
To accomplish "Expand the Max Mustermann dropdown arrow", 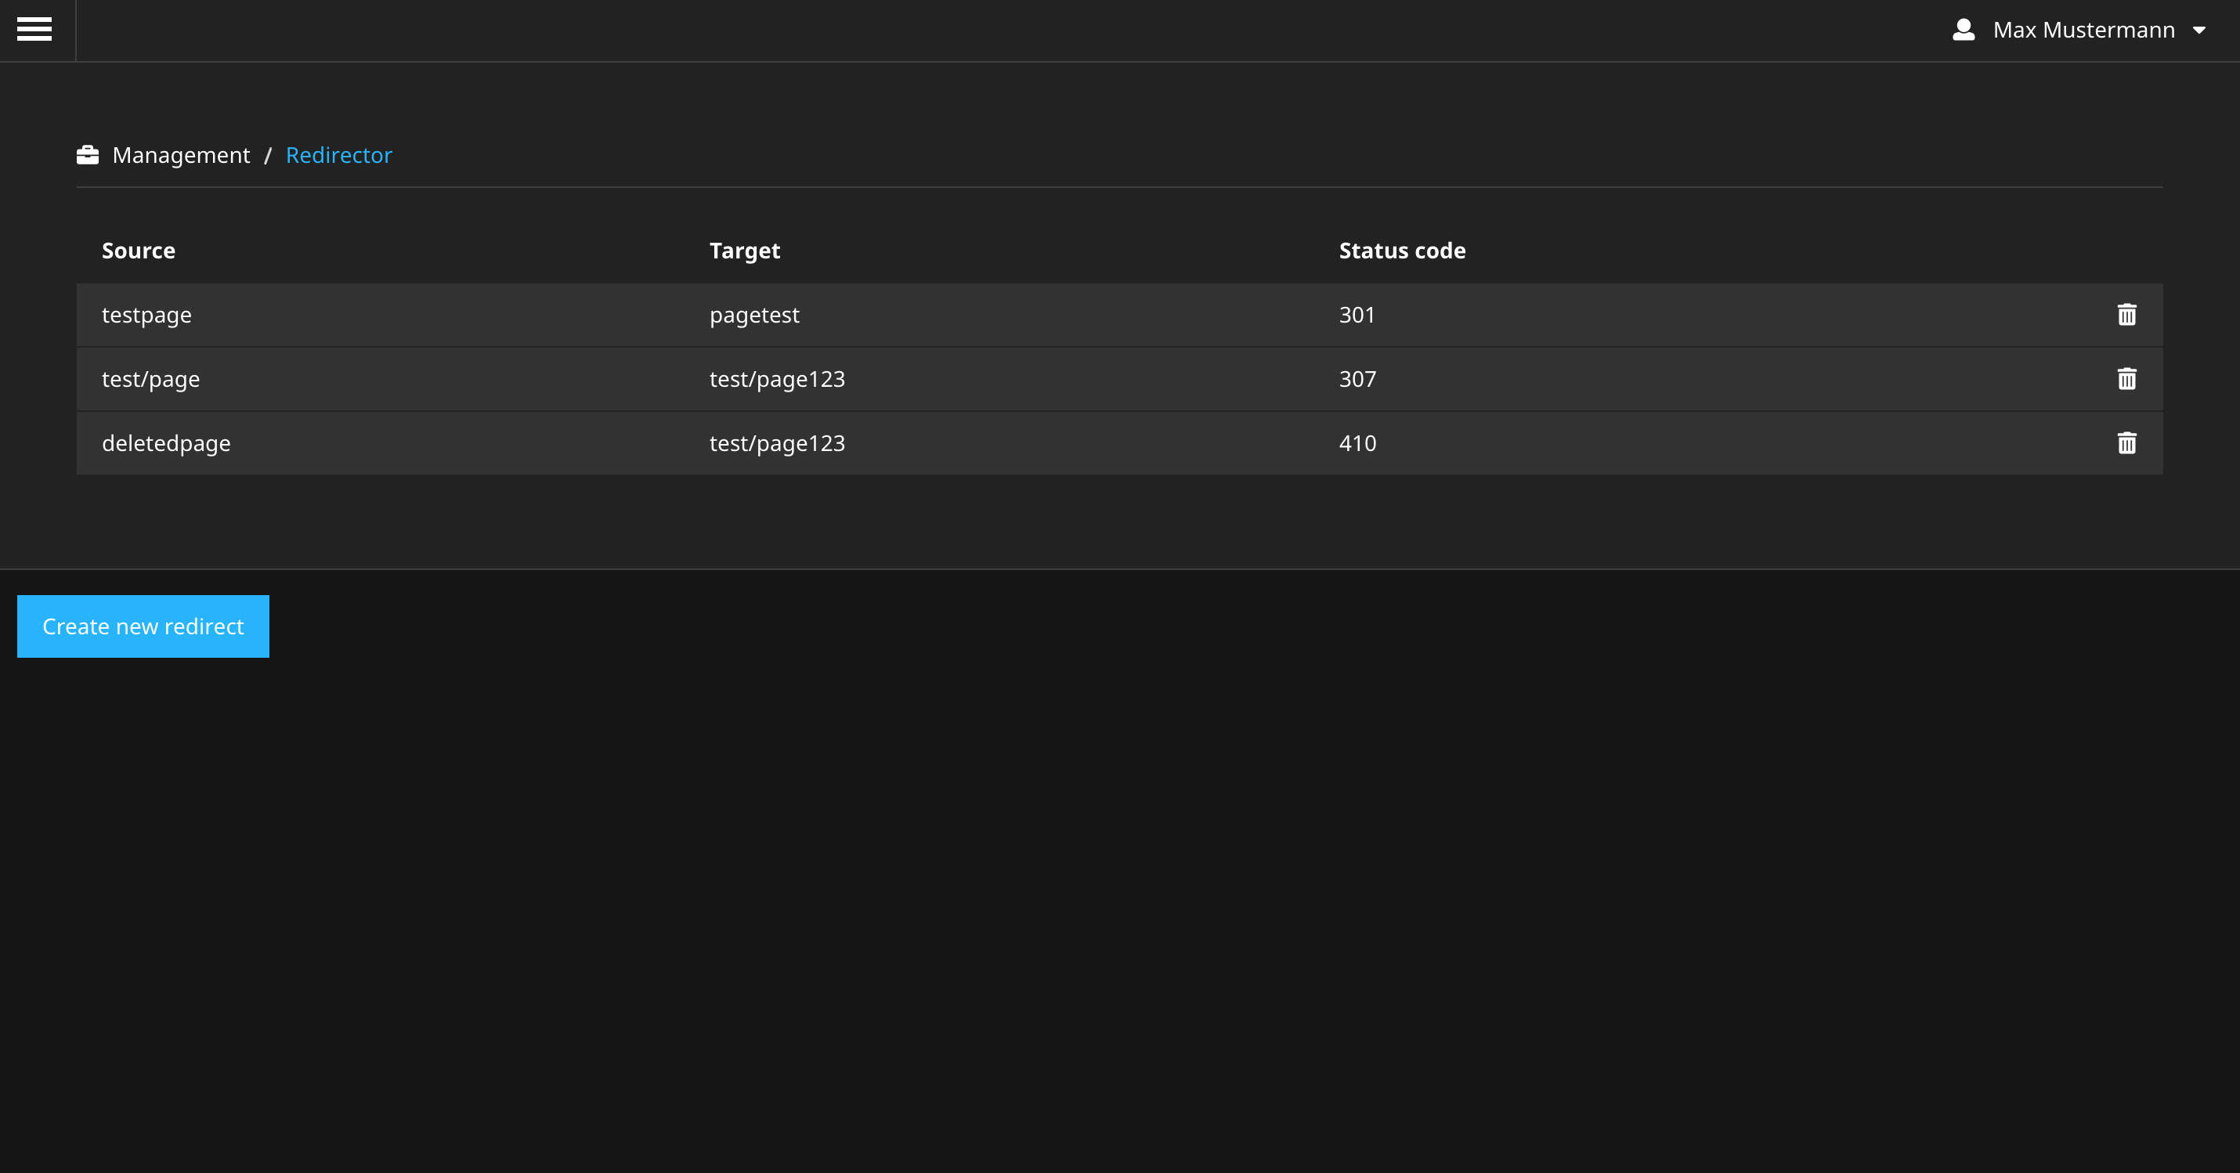I will [2199, 31].
